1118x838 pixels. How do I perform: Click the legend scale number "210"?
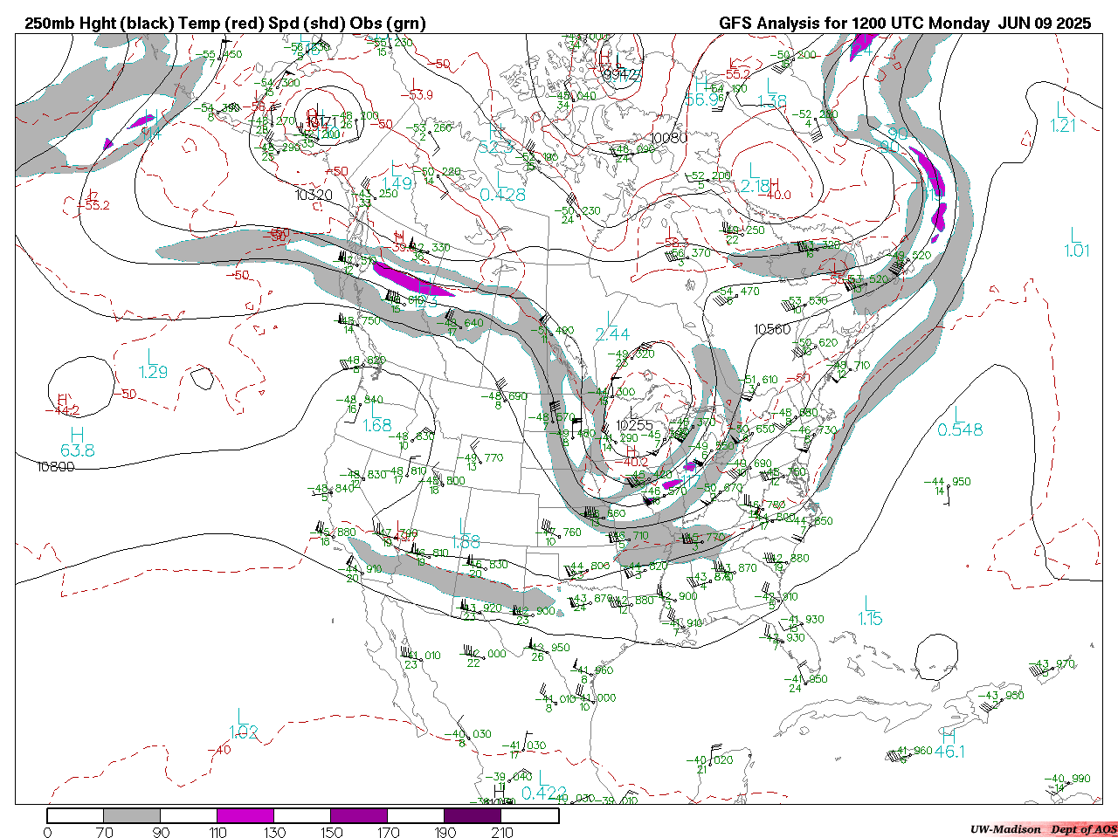pos(501,832)
